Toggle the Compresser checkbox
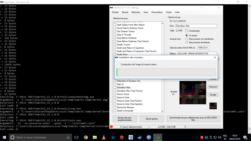Viewport: 251px width, 141px height. [x=187, y=31]
